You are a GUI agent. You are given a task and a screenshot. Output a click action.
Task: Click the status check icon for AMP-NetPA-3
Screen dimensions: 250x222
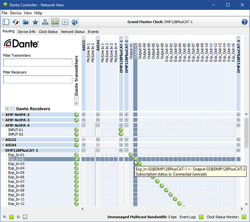[76, 120]
